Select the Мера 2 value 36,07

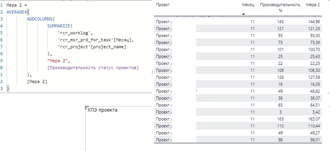click(x=315, y=98)
